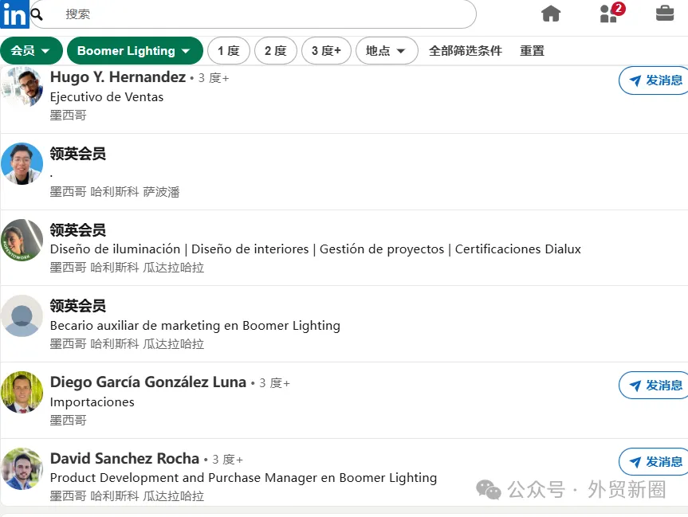Focus the 搜索 search input field
688x517 pixels.
[253, 14]
